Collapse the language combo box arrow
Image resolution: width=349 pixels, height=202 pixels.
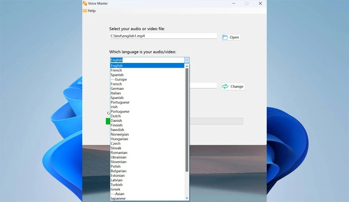pos(187,60)
